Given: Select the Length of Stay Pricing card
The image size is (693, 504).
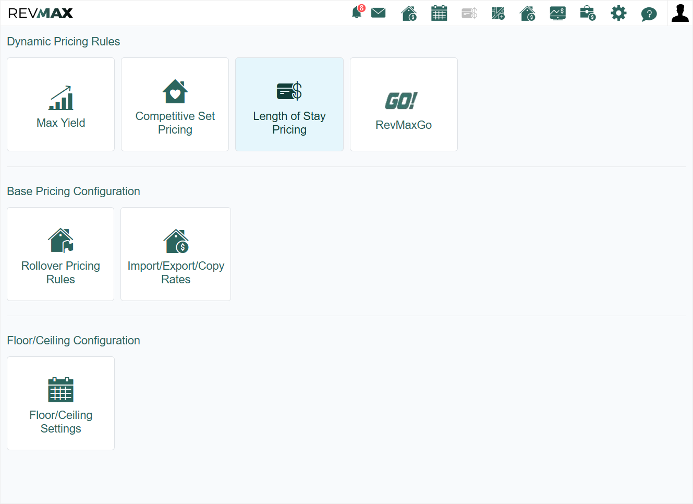Looking at the screenshot, I should coord(289,104).
